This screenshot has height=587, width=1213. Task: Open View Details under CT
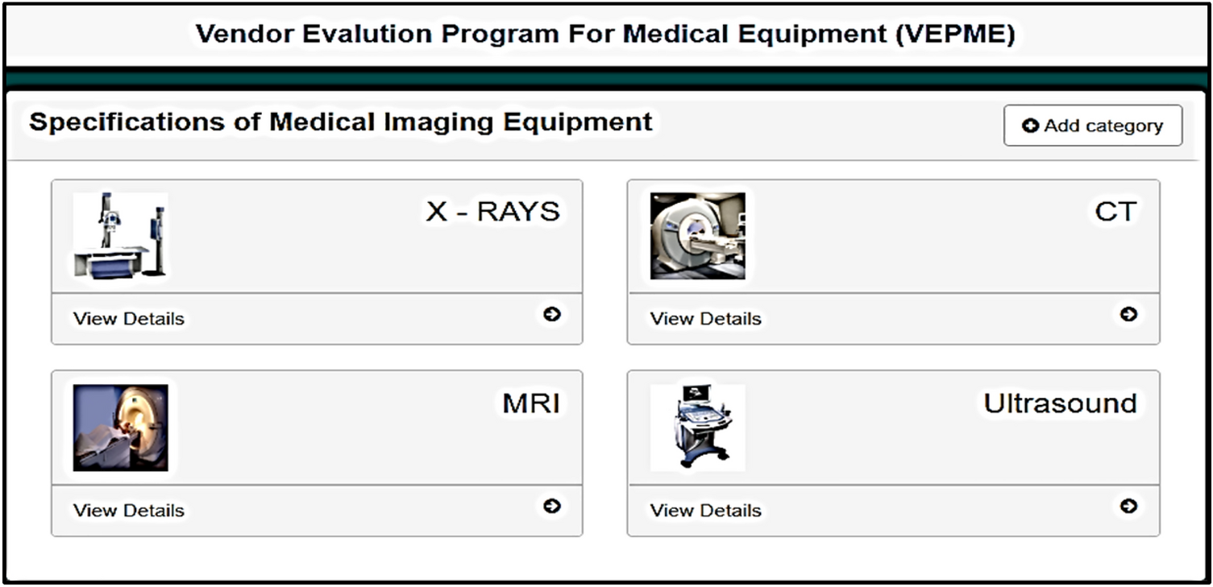coord(704,318)
